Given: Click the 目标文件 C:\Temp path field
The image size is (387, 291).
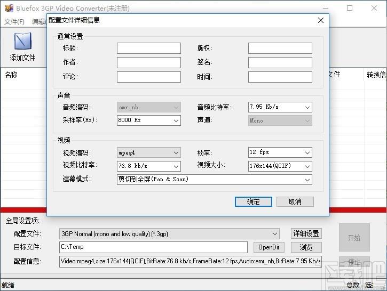Looking at the screenshot, I should point(153,247).
